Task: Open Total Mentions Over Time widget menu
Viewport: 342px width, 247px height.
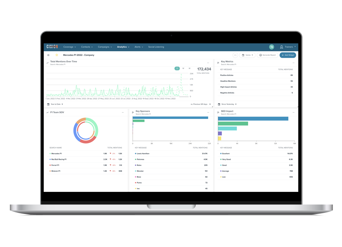Action: click(208, 63)
